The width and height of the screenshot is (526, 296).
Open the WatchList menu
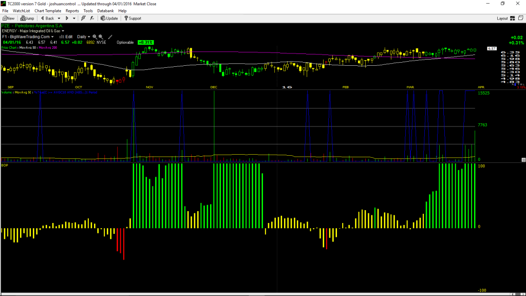point(21,11)
